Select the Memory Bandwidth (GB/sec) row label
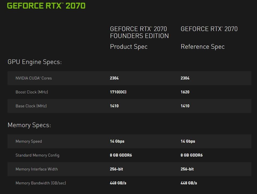 click(x=41, y=183)
